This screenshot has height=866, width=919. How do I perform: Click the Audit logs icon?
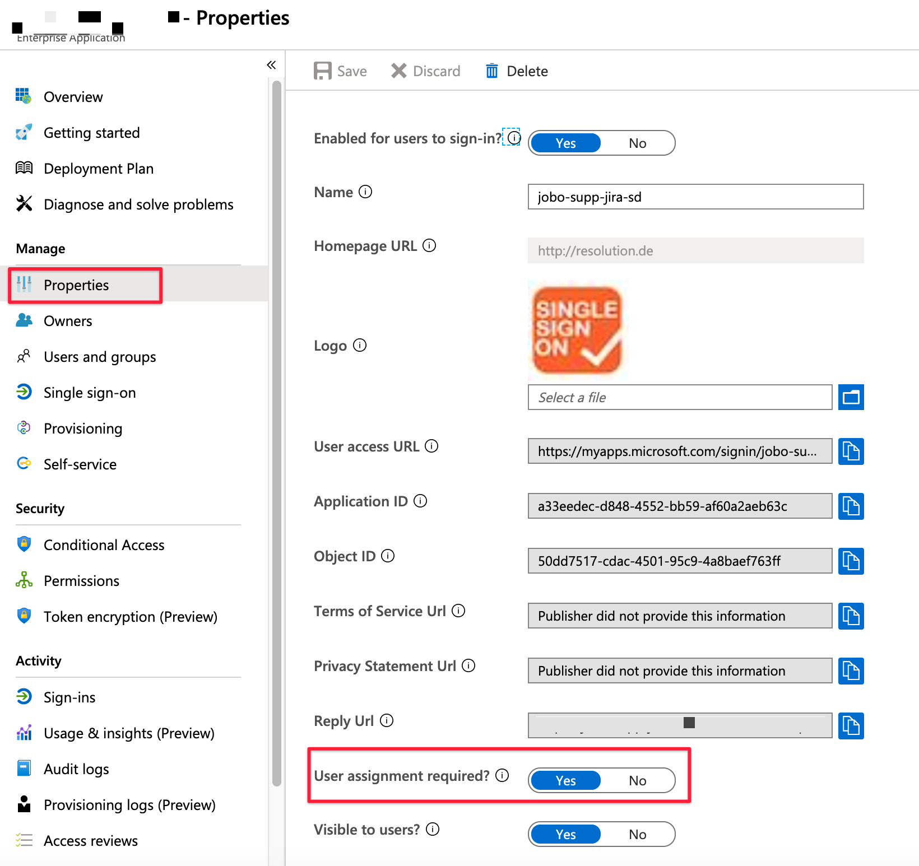[x=24, y=768]
